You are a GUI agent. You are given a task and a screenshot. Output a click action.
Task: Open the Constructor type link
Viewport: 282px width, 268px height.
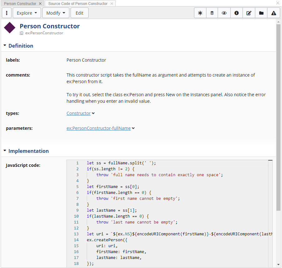(78, 113)
